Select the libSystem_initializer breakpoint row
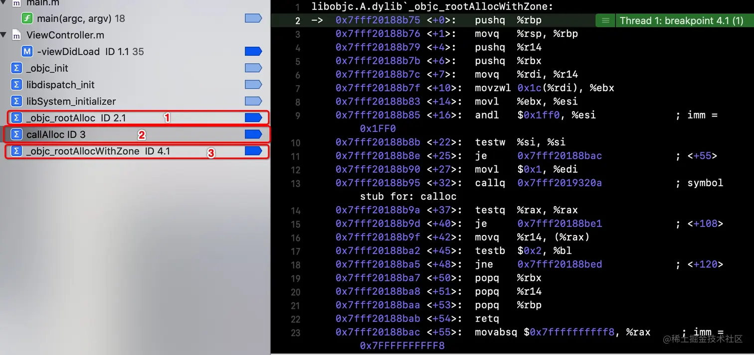This screenshot has width=754, height=355. [135, 101]
